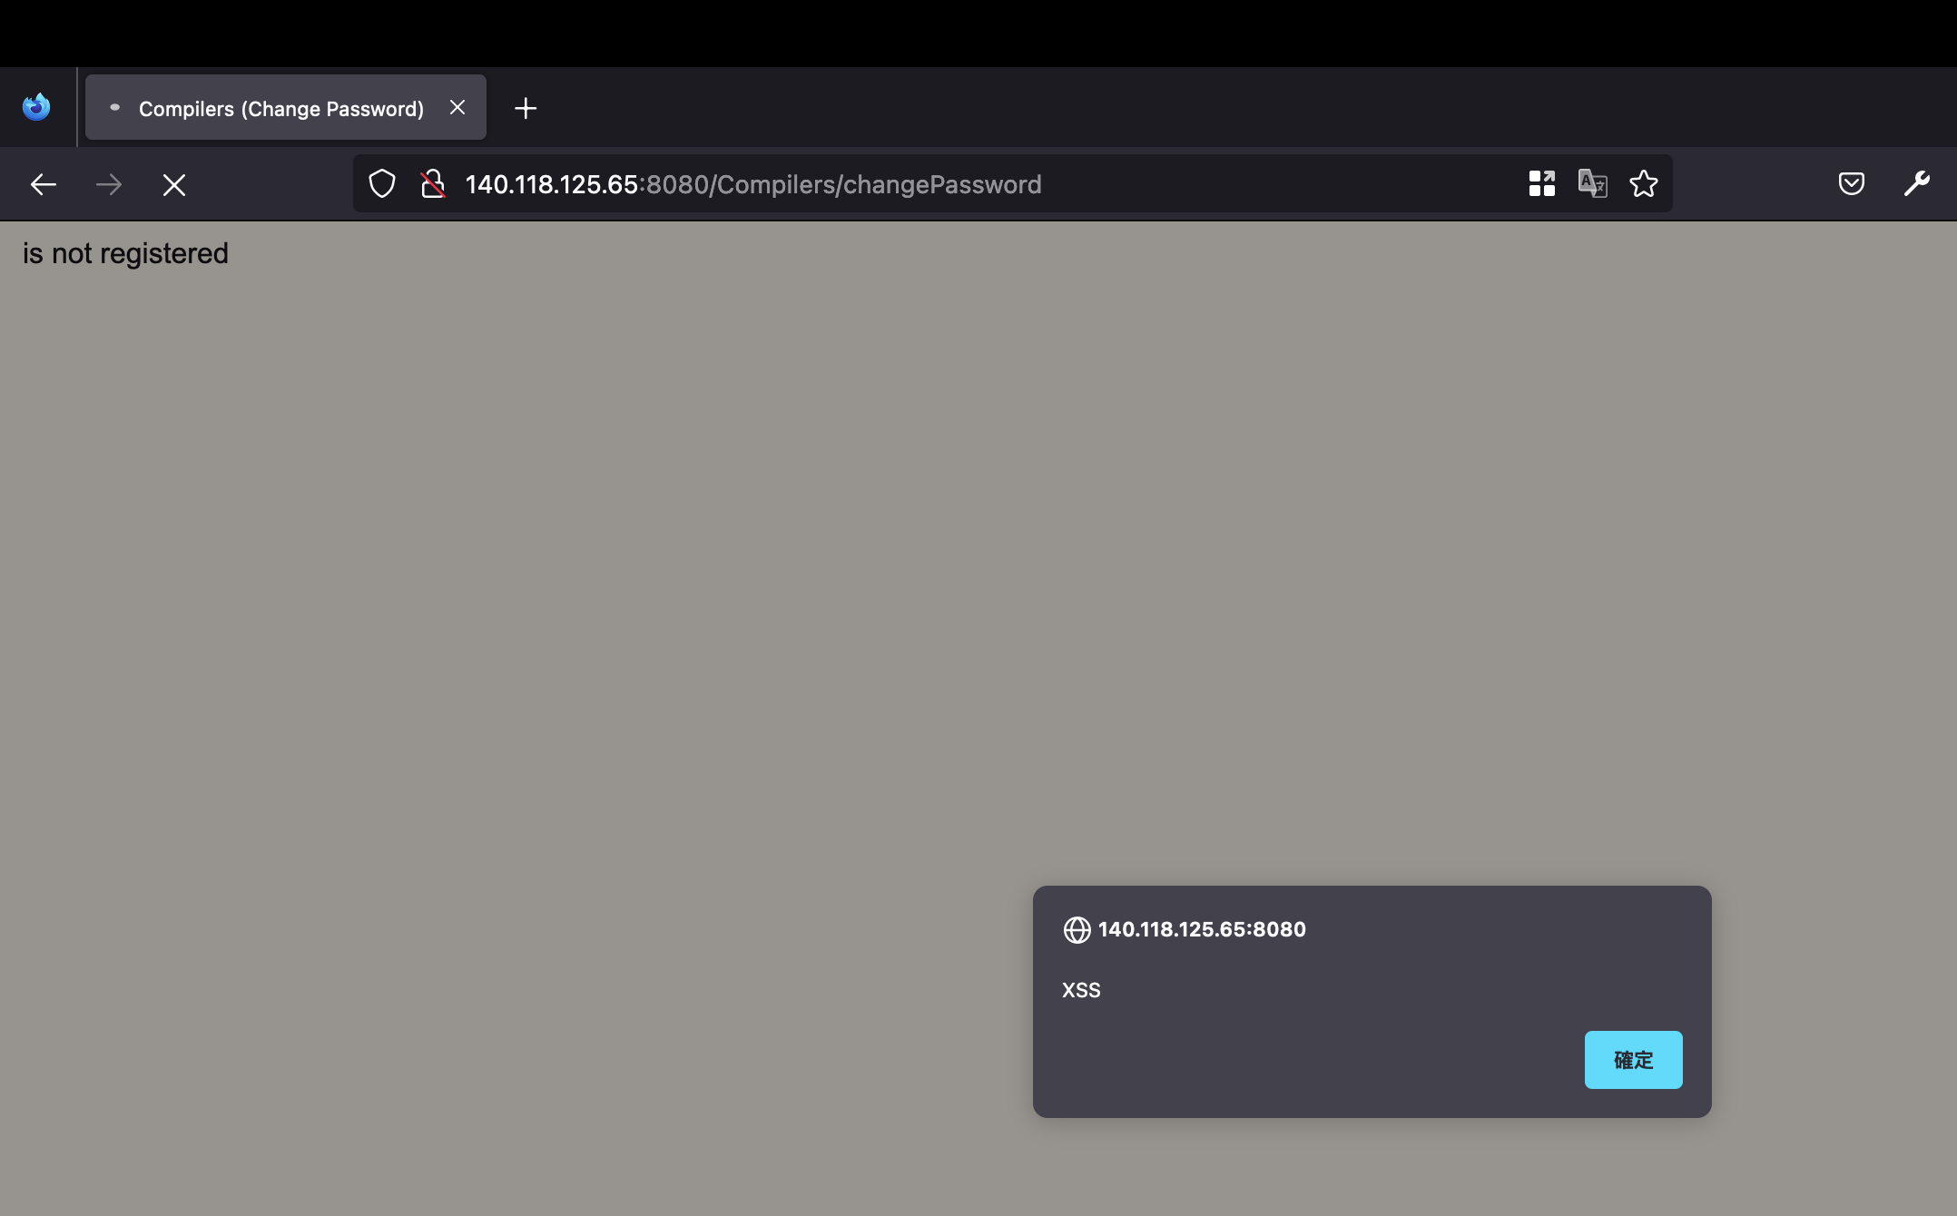The height and width of the screenshot is (1216, 1957).
Task: Bookmark this page with star icon
Action: click(1643, 183)
